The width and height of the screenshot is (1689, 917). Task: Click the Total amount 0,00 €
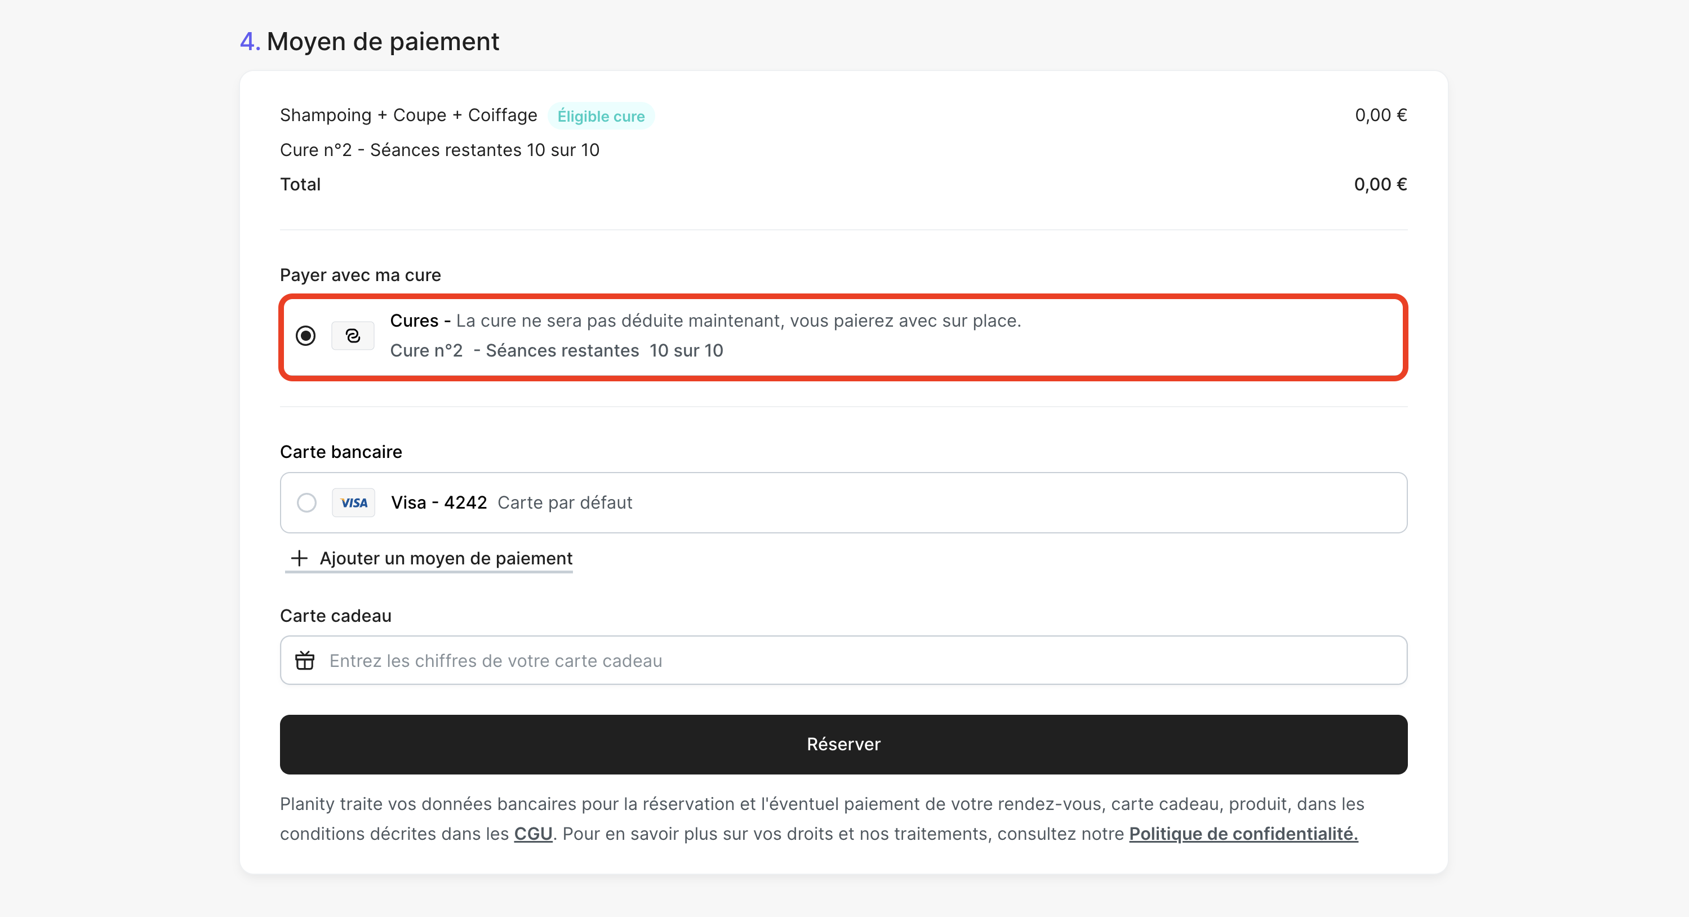[1380, 184]
